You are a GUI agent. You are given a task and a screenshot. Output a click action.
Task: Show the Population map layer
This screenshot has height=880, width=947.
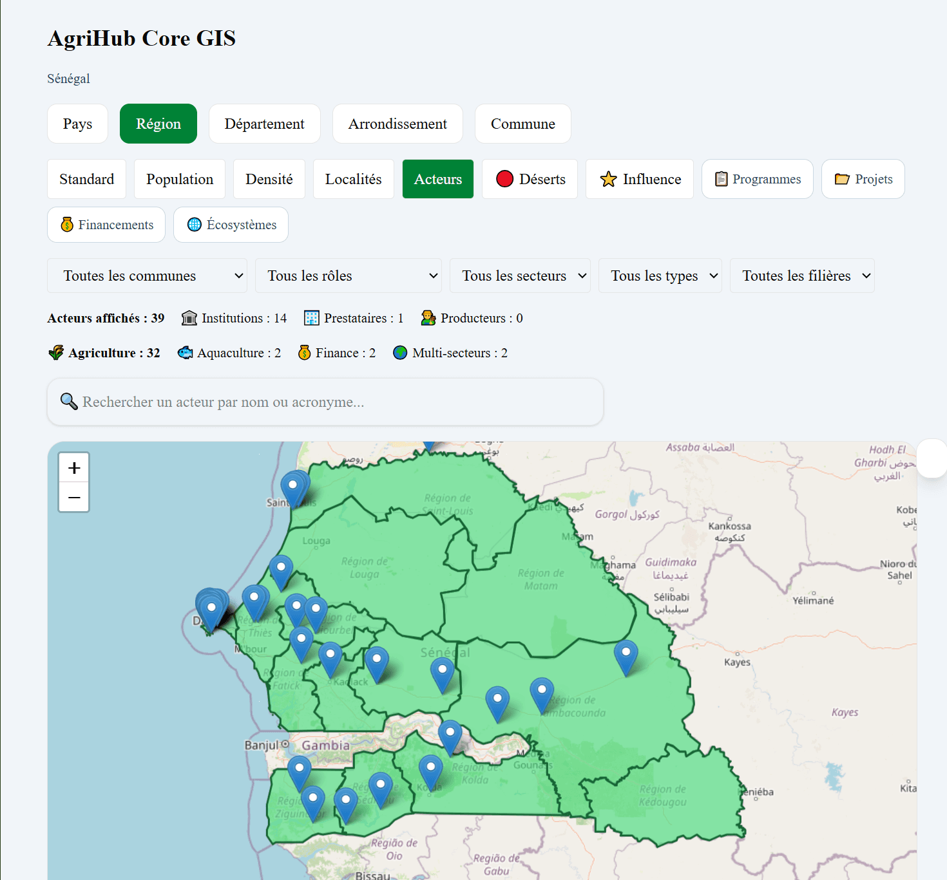click(180, 179)
